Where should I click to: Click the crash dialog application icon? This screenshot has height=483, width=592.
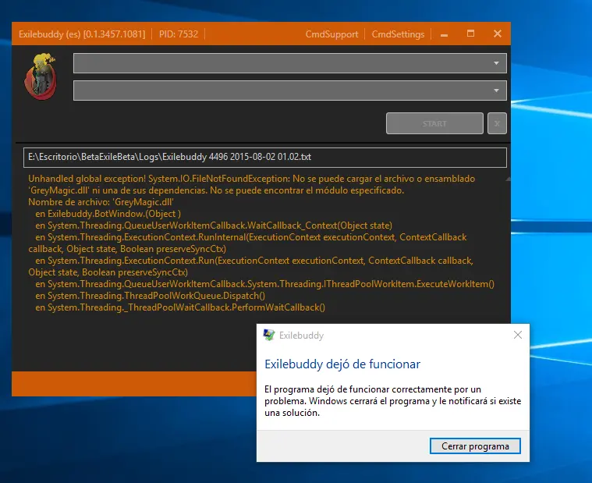(x=269, y=335)
